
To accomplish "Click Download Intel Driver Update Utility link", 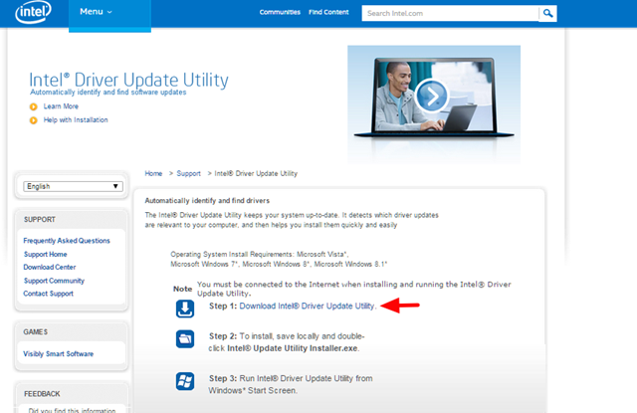I will tap(307, 307).
